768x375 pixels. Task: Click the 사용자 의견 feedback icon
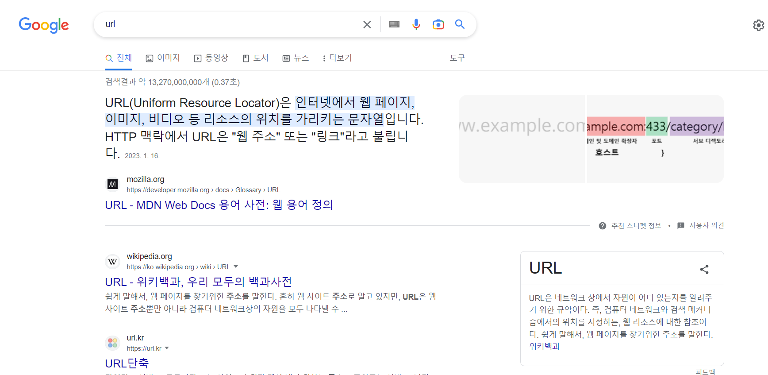tap(681, 226)
